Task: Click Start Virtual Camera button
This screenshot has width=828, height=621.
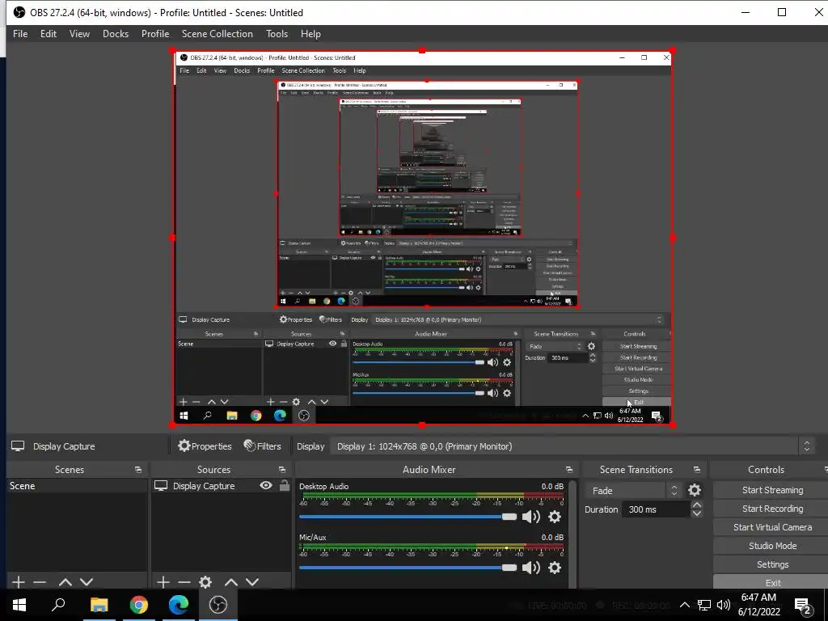Action: pos(772,527)
